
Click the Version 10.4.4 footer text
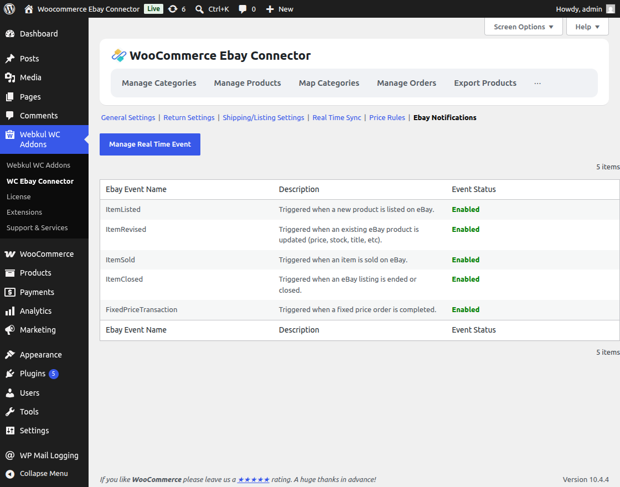(586, 479)
